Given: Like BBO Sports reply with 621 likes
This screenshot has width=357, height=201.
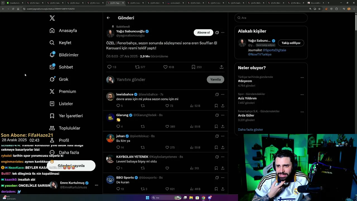Looking at the screenshot, I should 170,189.
